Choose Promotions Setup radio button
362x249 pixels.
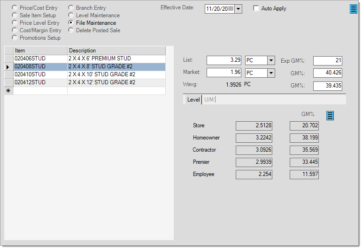tap(15, 37)
